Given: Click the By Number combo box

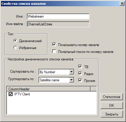Looking at the screenshot, I should click(56, 72).
